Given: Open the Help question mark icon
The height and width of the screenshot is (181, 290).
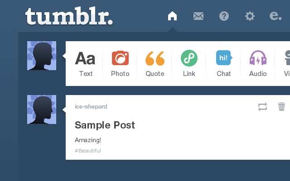Looking at the screenshot, I should (x=224, y=16).
